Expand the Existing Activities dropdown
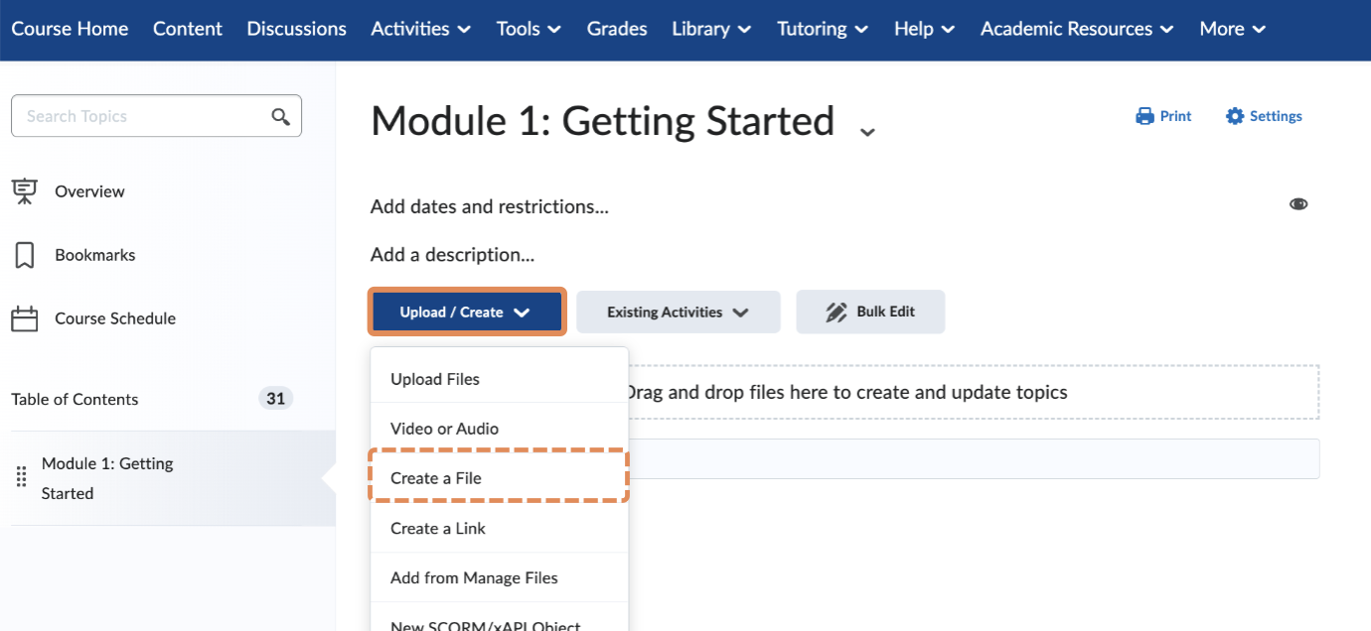This screenshot has height=631, width=1371. 678,311
